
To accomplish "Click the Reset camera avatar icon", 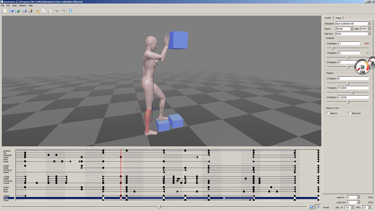I will [x=70, y=11].
